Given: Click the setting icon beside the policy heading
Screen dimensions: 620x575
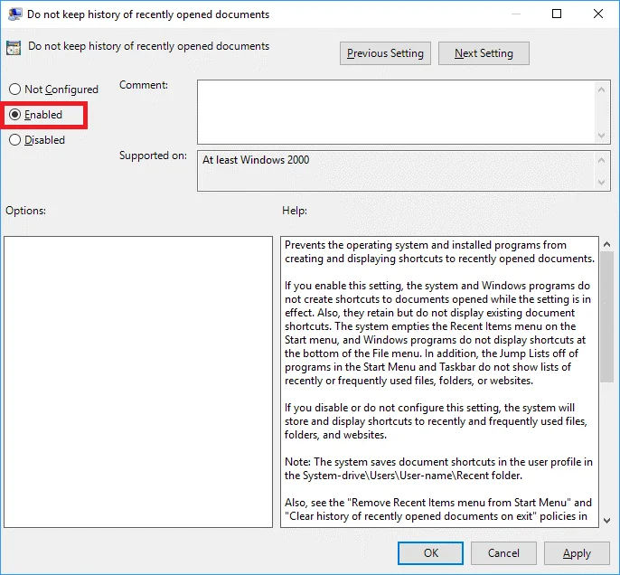Looking at the screenshot, I should tap(14, 48).
